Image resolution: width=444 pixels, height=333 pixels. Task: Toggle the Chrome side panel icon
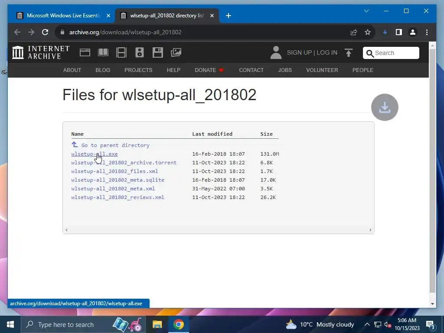pos(399,32)
